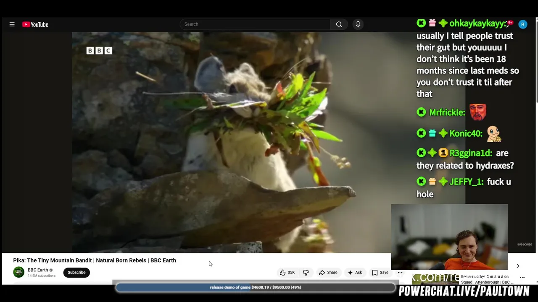
Task: Open the account avatar menu
Action: coord(522,24)
